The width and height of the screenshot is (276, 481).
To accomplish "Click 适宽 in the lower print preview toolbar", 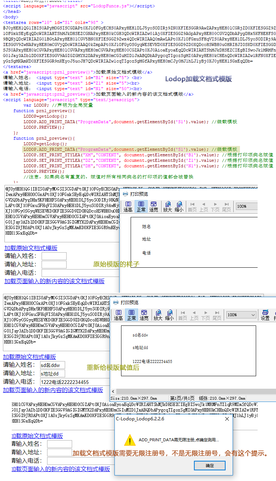I will pos(144,315).
